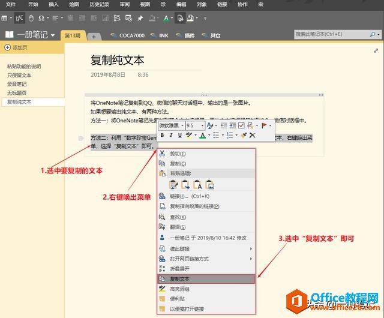Increase indent using mini toolbar icon
This screenshot has height=318, width=384.
pos(233,125)
